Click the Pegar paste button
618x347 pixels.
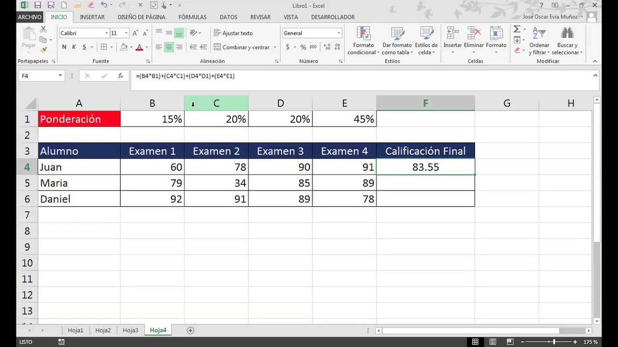point(28,39)
